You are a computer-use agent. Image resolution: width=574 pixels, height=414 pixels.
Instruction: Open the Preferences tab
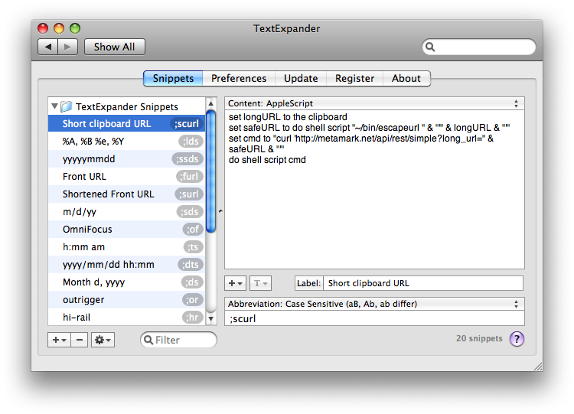(239, 78)
